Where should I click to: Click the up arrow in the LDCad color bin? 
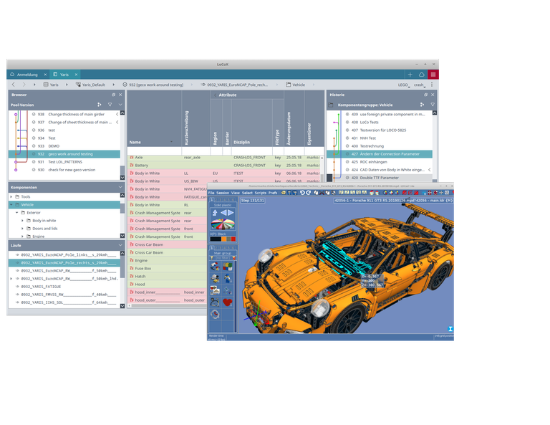click(x=215, y=213)
